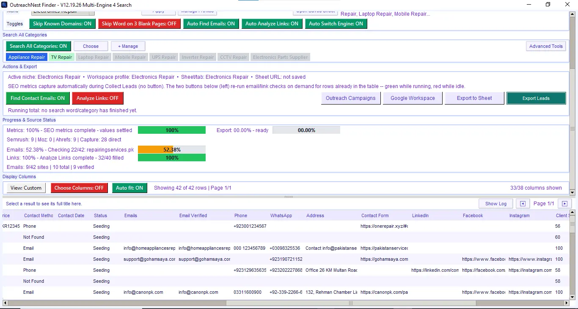578x309 pixels.
Task: Go to previous results page arrow
Action: point(523,204)
